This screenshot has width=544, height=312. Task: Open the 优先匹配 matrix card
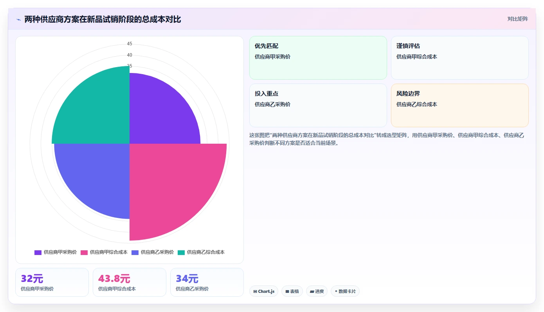318,58
